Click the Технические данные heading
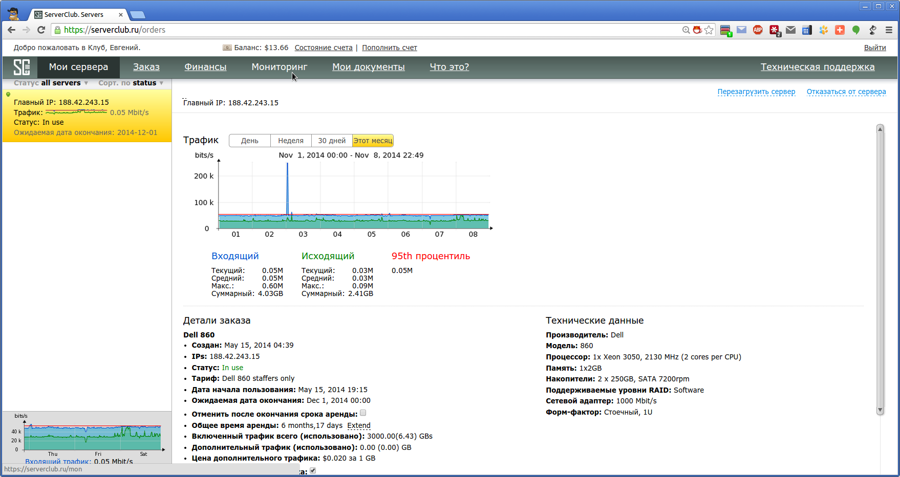The width and height of the screenshot is (900, 477). coord(595,321)
